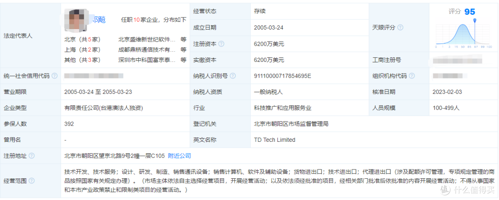Click the taxpayer ID 91110000717854695E
The width and height of the screenshot is (499, 200).
tap(282, 76)
